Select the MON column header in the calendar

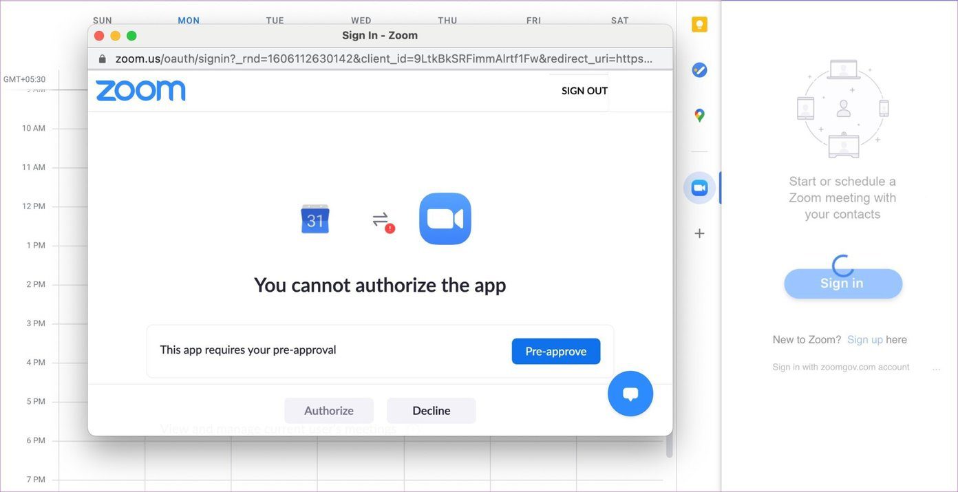point(189,21)
